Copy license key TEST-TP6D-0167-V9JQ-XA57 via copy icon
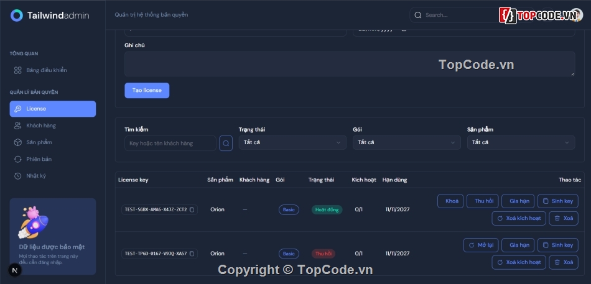Viewport: 591px width, 284px height. pyautogui.click(x=192, y=254)
